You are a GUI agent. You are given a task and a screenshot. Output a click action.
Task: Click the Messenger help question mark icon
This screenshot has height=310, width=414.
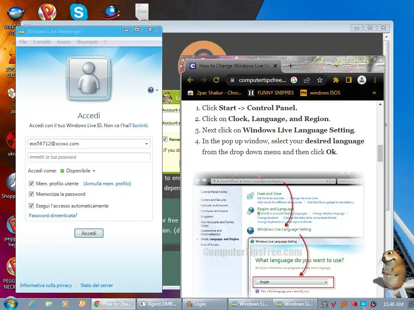point(150,90)
